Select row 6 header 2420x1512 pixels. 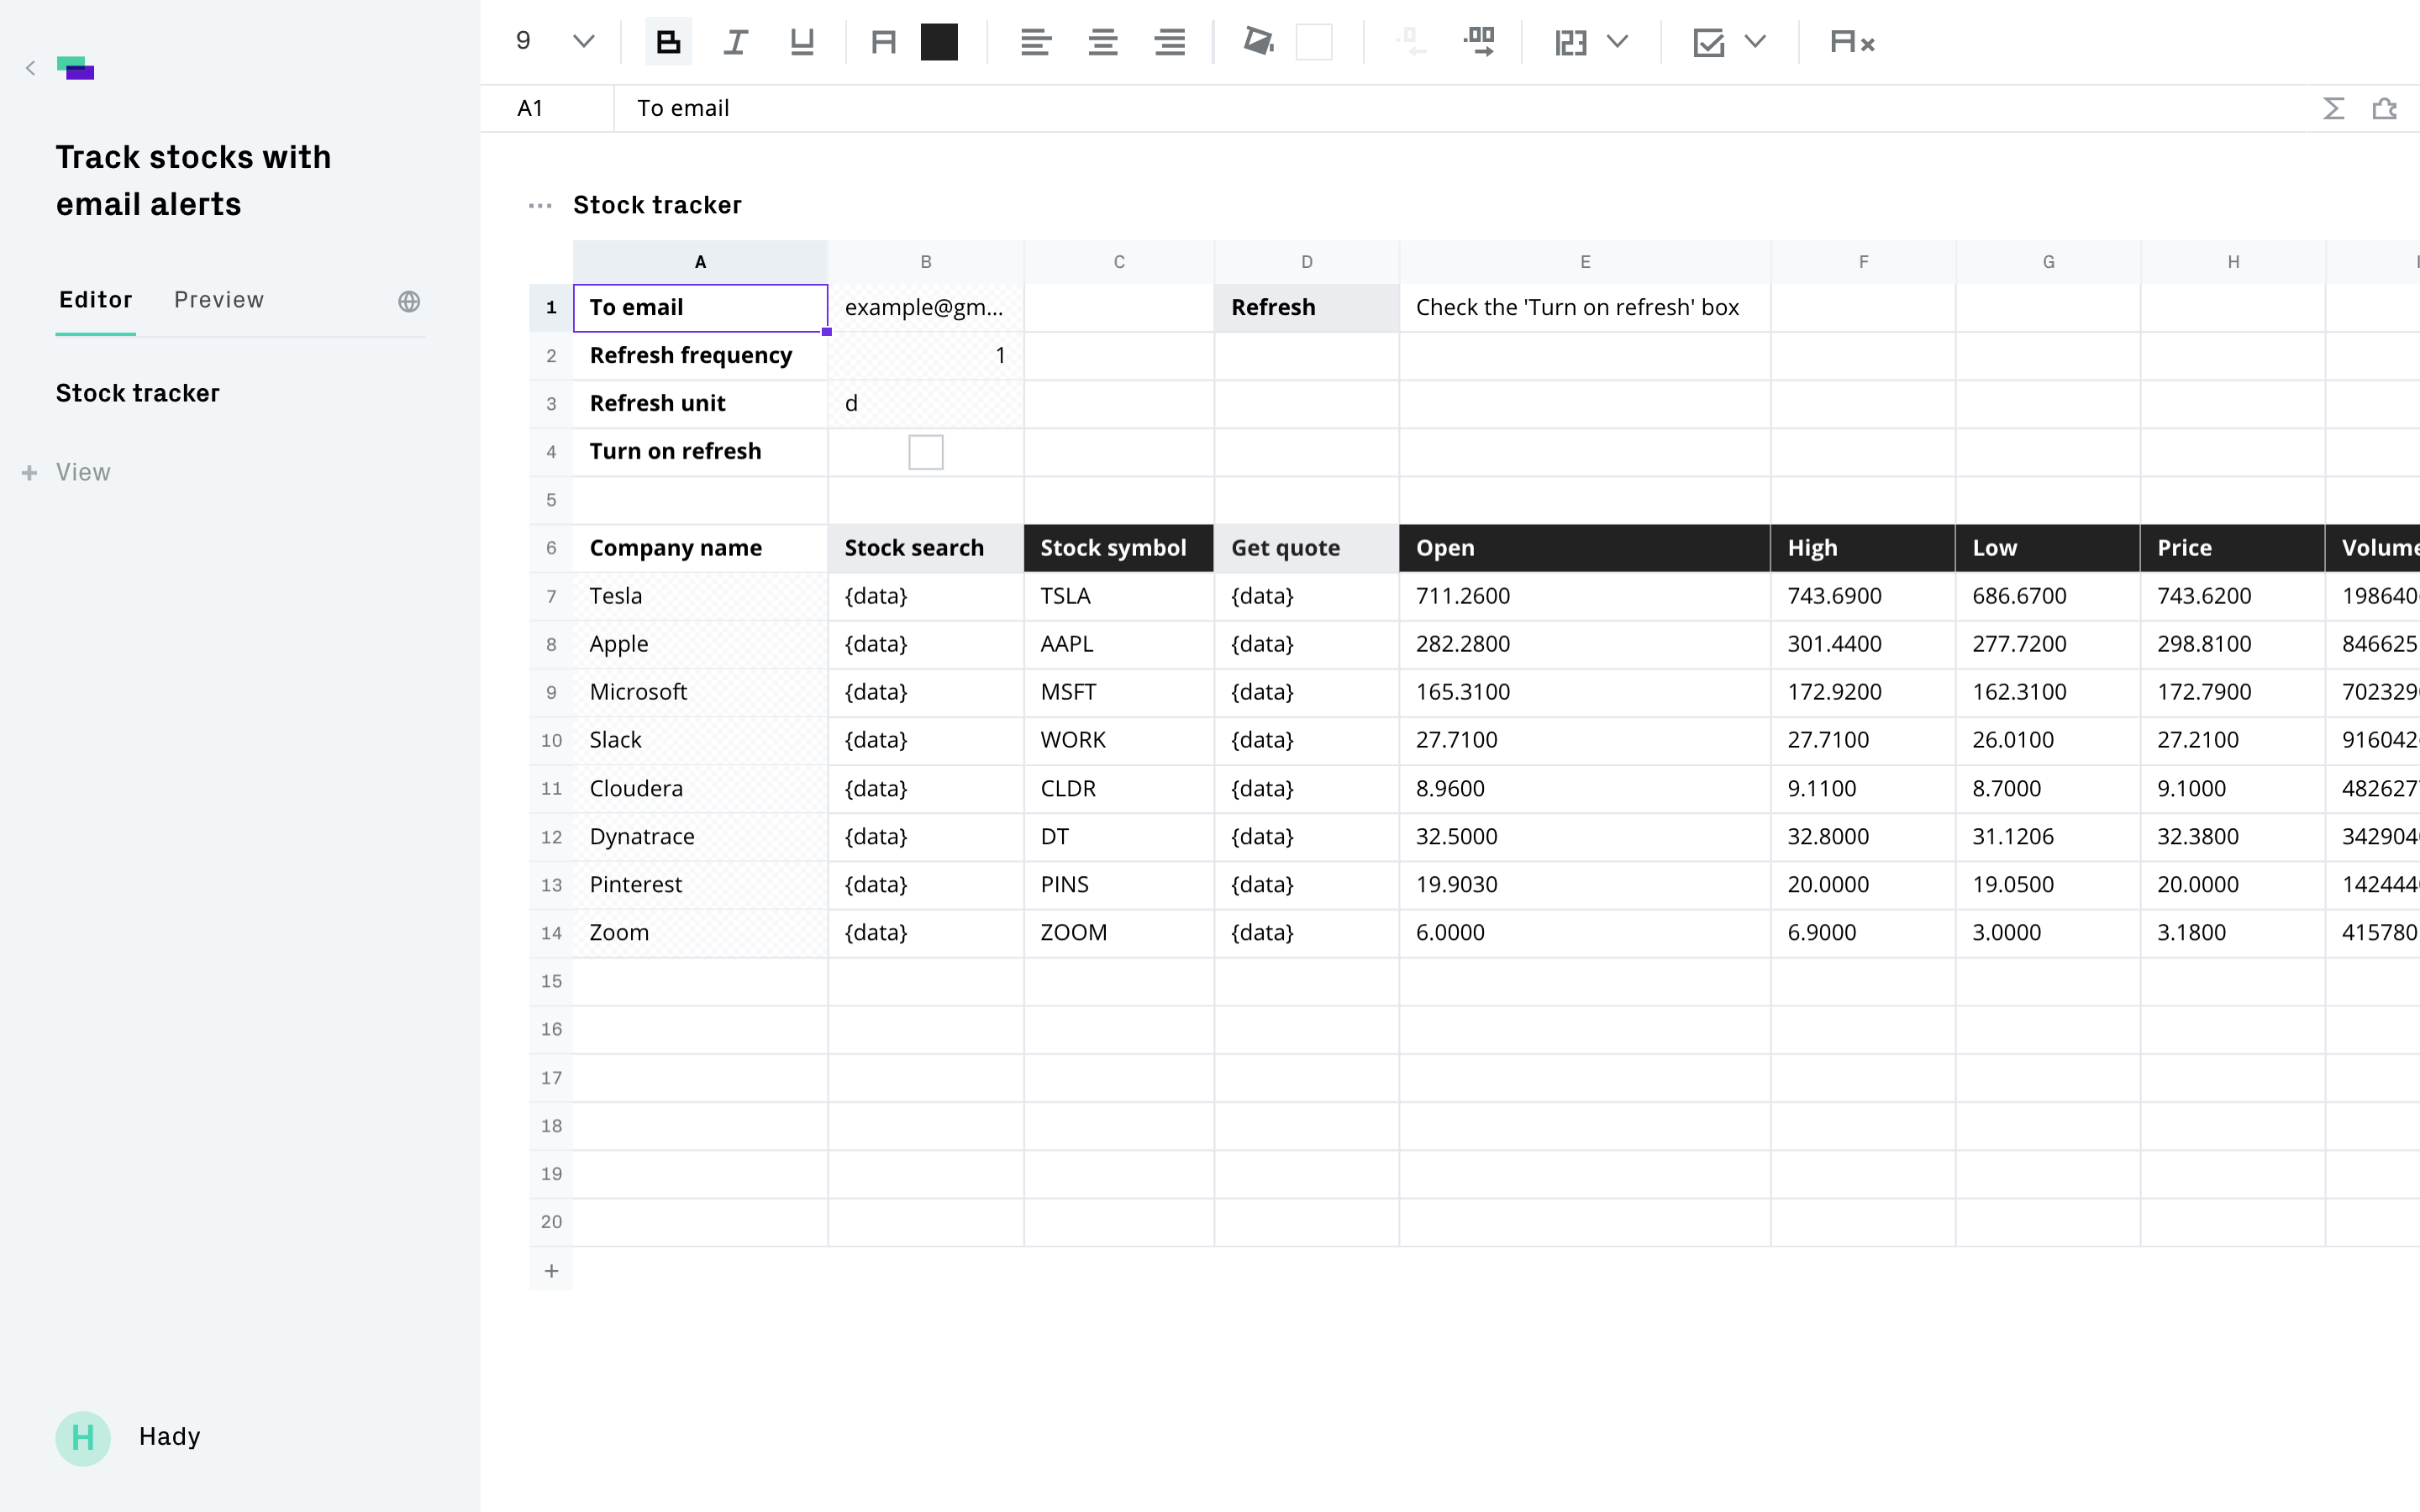tap(551, 548)
